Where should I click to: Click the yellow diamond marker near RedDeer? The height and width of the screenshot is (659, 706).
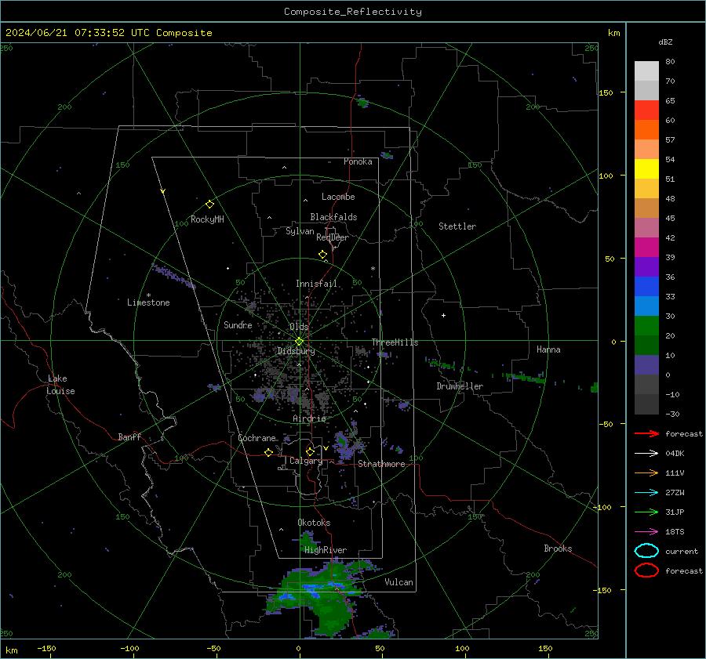(x=323, y=255)
